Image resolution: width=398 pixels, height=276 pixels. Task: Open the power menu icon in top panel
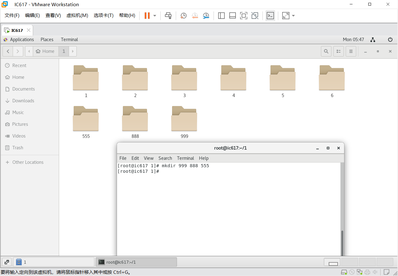[390, 40]
